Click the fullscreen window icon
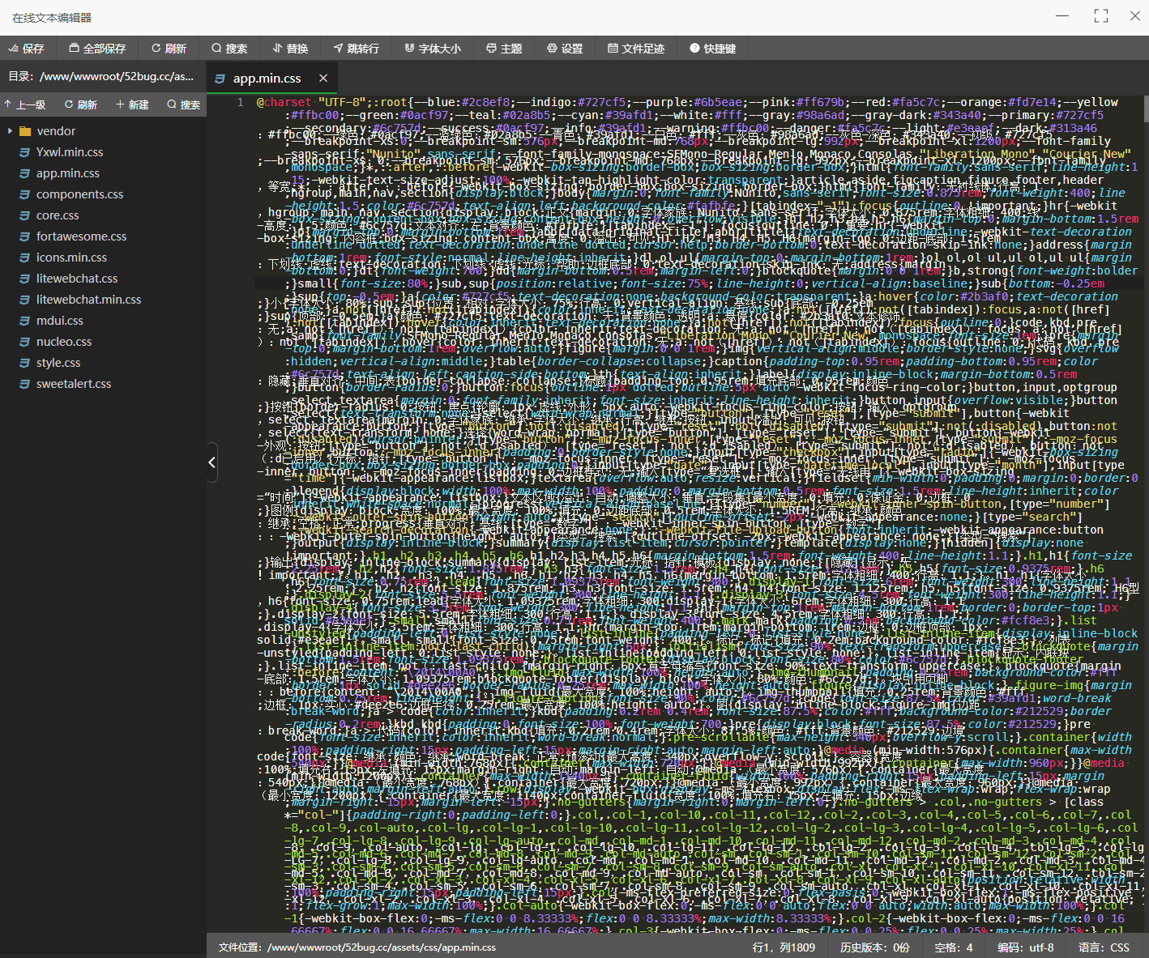This screenshot has width=1149, height=958. click(1100, 15)
